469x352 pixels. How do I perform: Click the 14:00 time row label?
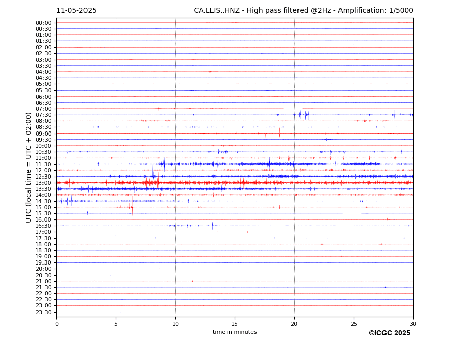coord(44,195)
